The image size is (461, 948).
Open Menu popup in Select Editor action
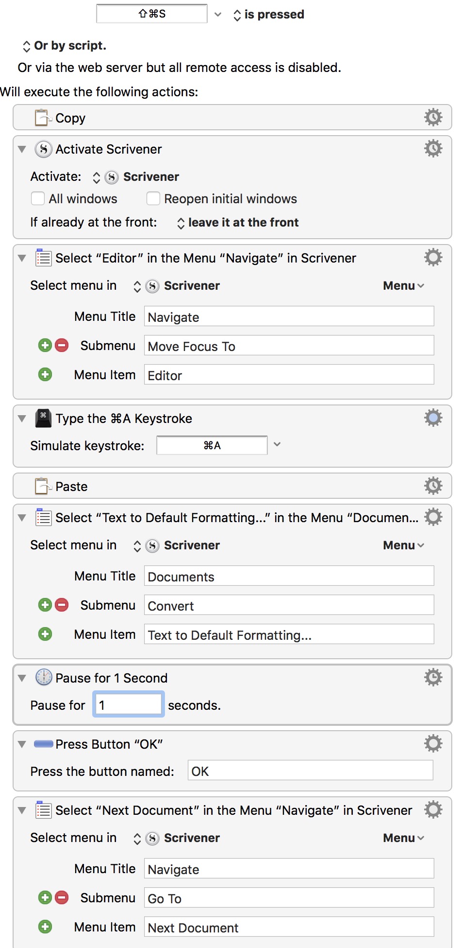coord(403,286)
